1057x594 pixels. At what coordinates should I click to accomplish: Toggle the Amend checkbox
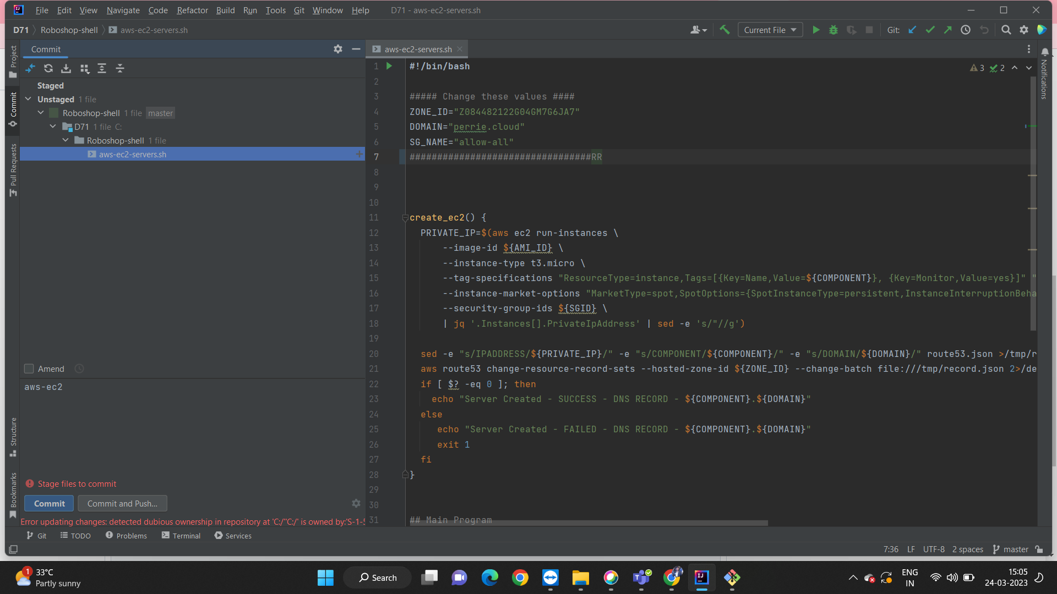tap(29, 369)
